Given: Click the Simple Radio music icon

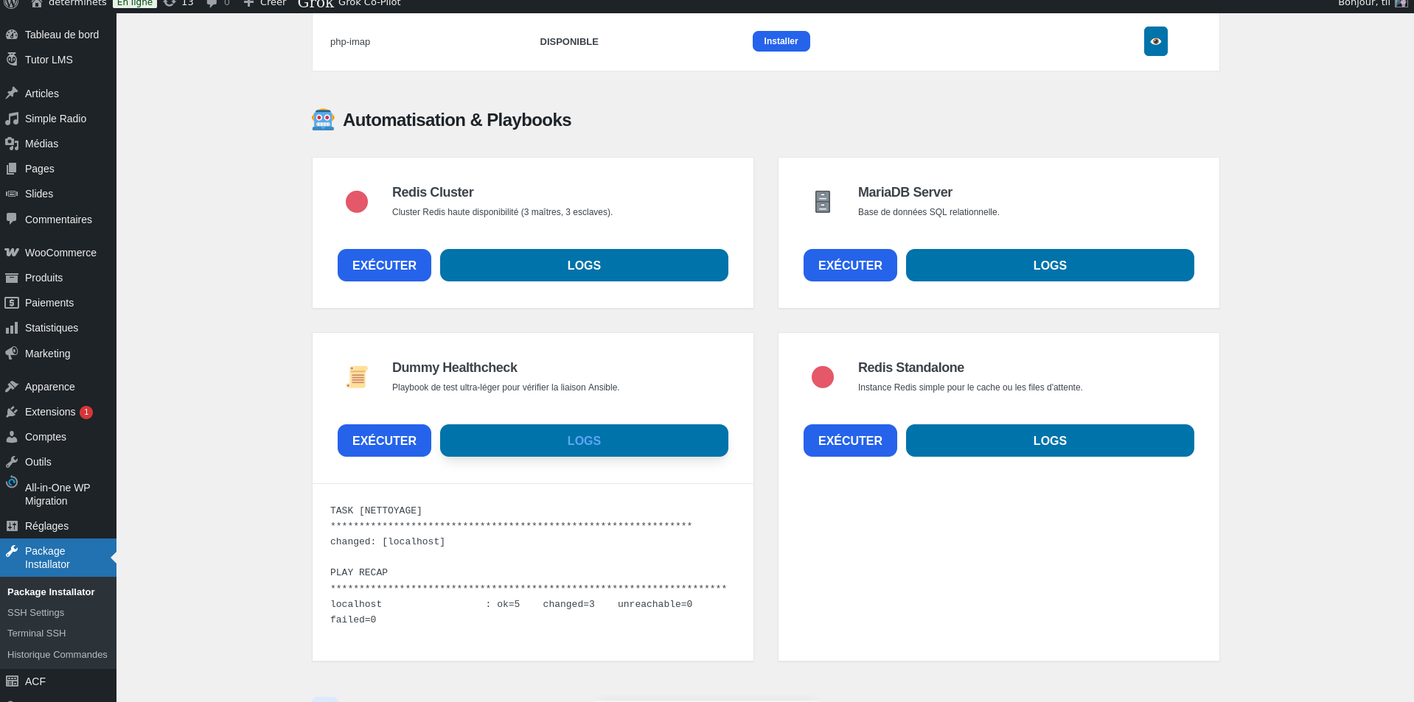Looking at the screenshot, I should (12, 119).
